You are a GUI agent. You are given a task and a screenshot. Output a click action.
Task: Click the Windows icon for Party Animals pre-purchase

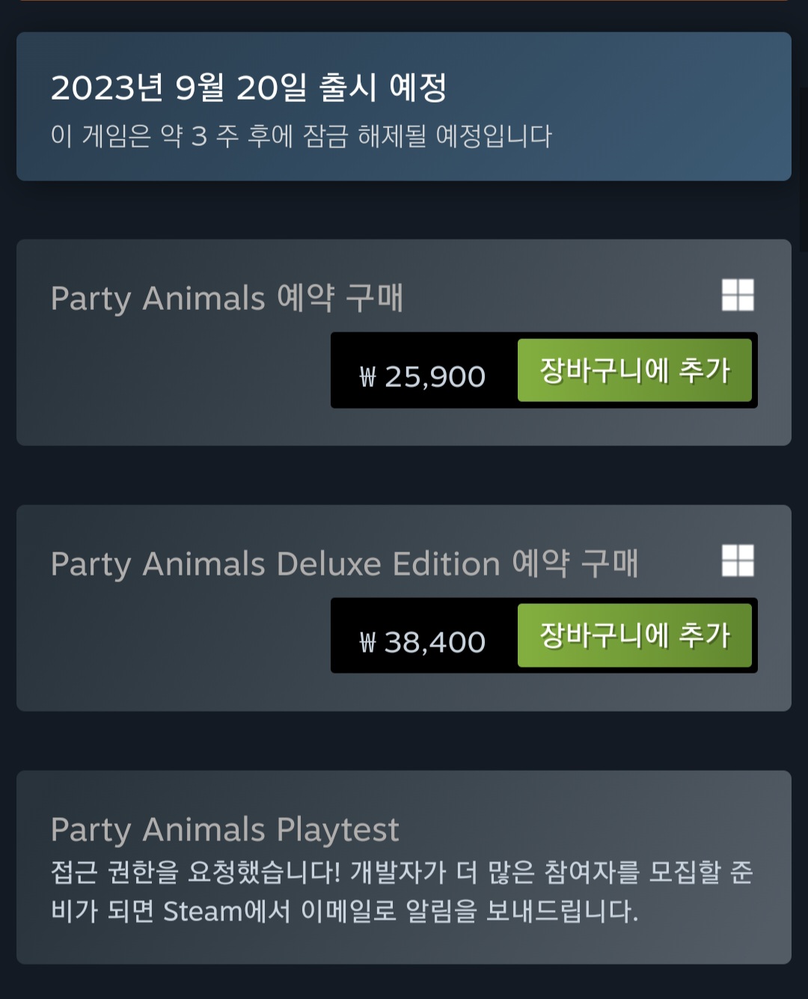(738, 295)
